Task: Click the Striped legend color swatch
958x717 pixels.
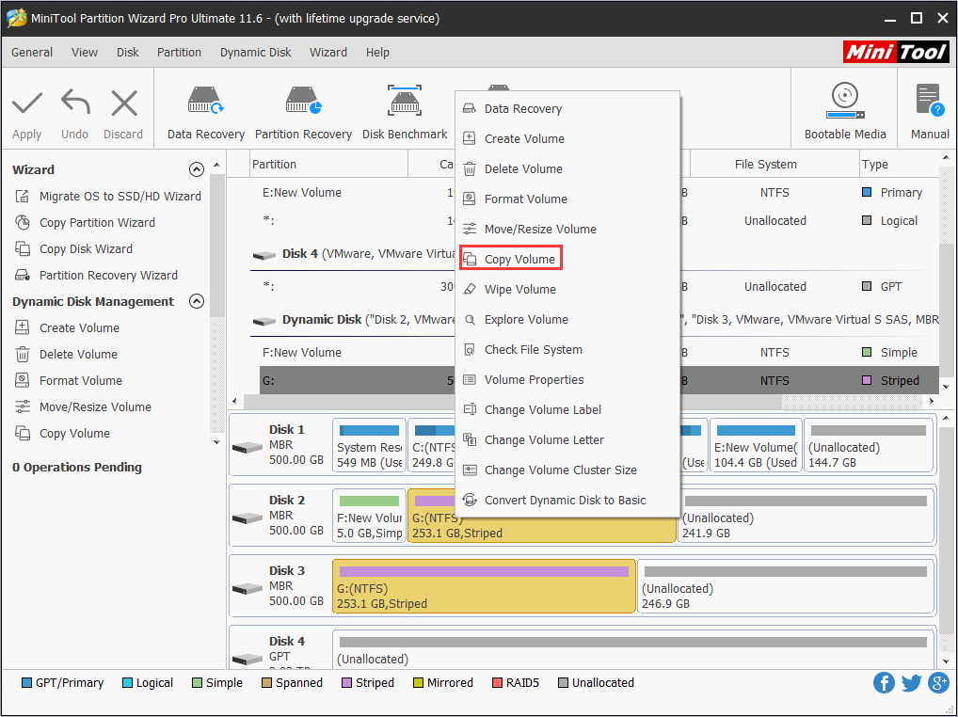Action: (346, 683)
